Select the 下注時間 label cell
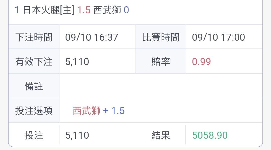Screen dimensions: 271x150 pos(34,37)
